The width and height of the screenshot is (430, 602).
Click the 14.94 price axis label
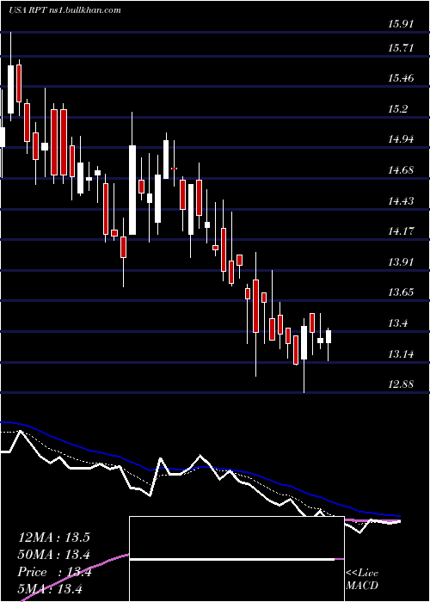click(x=401, y=139)
